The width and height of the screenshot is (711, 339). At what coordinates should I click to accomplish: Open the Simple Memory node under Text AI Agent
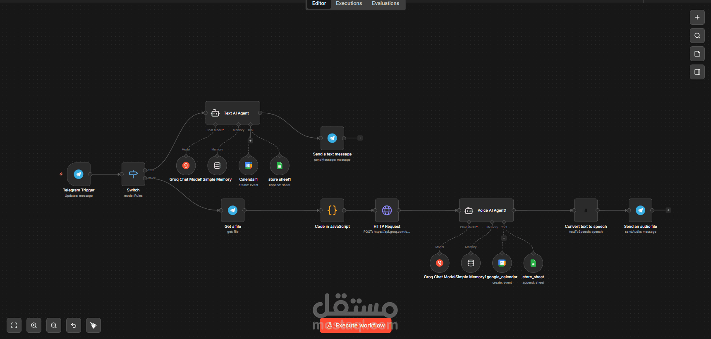tap(217, 165)
